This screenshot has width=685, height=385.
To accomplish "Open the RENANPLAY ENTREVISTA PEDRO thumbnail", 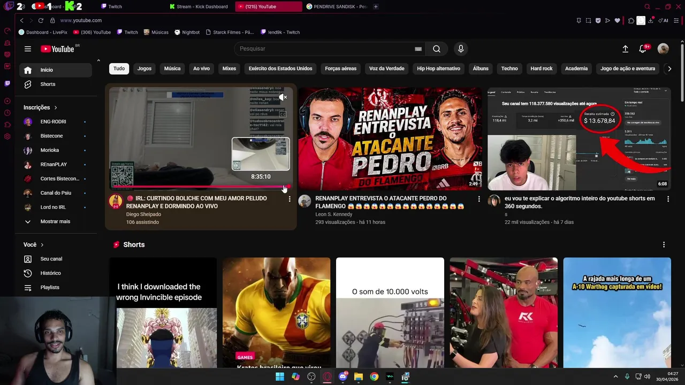I will [x=390, y=138].
